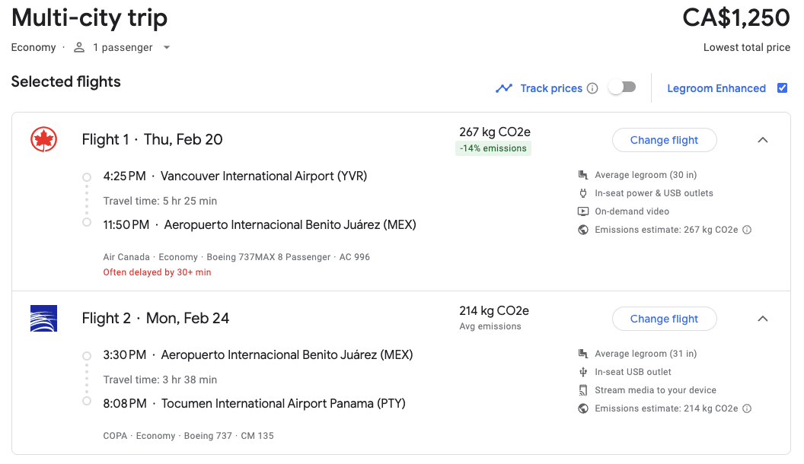Collapse Flight 1 details with the chevron
Screen dimensions: 804x464
[763, 140]
